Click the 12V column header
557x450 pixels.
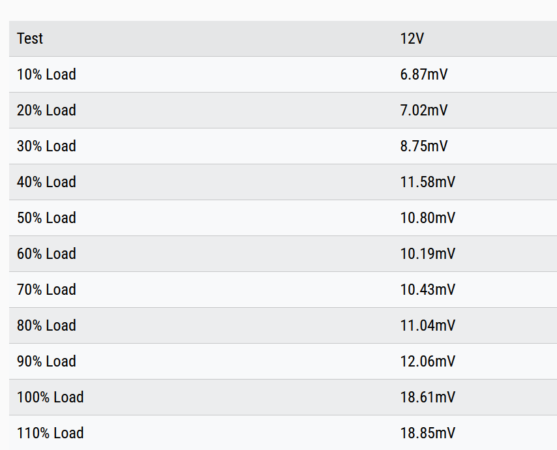coord(412,38)
